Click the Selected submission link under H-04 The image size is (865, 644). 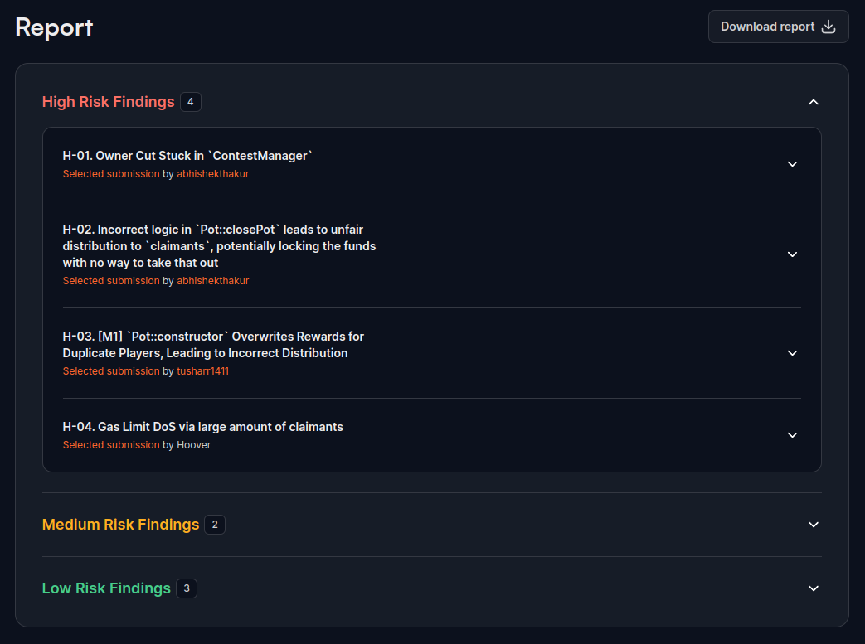[110, 445]
